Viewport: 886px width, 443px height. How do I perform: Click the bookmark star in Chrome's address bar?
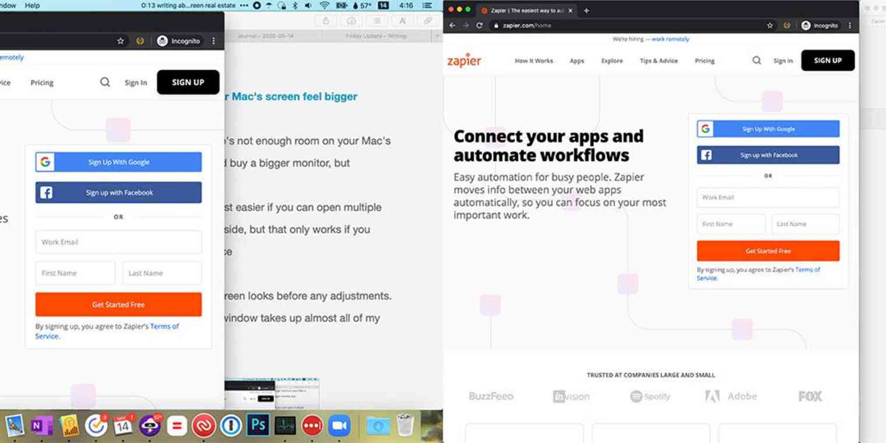pyautogui.click(x=771, y=25)
